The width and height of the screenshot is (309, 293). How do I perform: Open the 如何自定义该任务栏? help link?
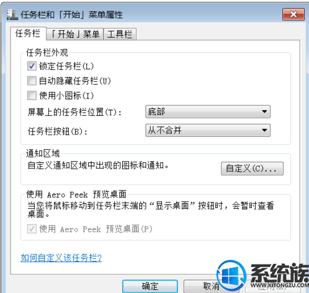click(x=61, y=258)
